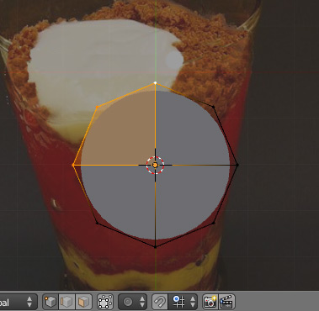This screenshot has width=319, height=311.
Task: Switch to face select mode
Action: click(x=83, y=302)
